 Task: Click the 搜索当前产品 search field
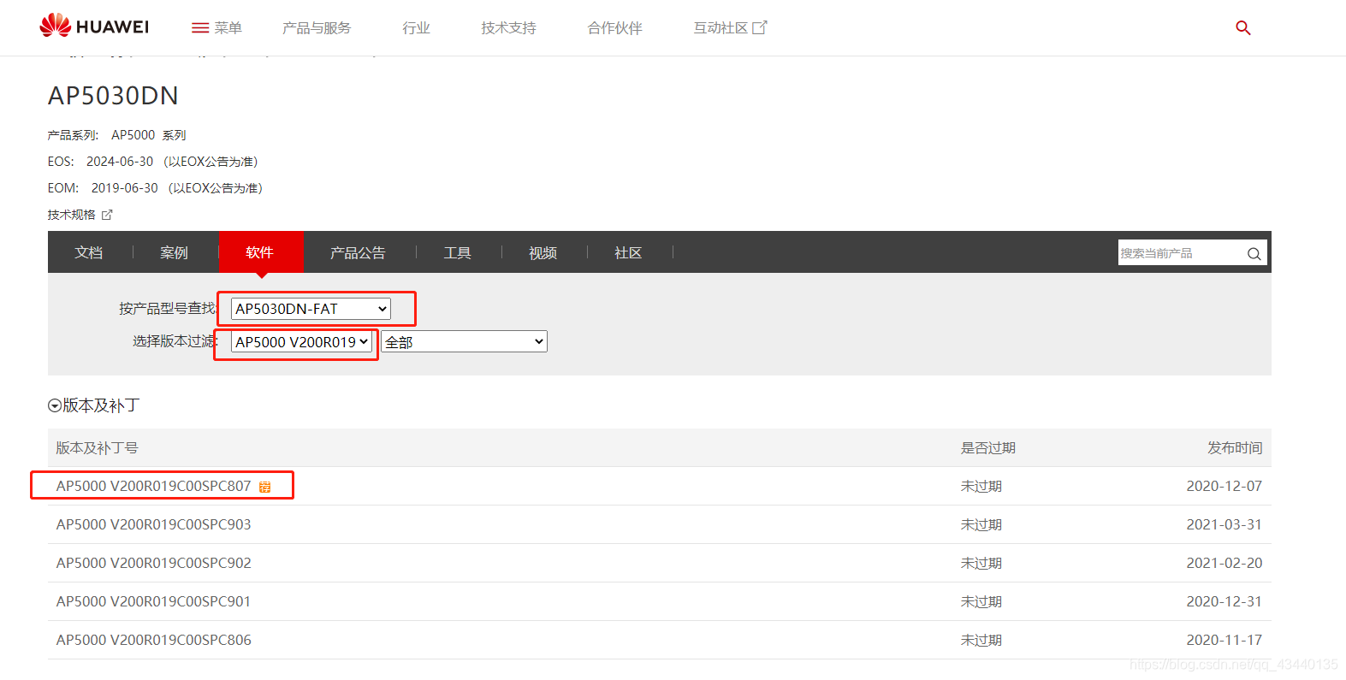(x=1181, y=253)
